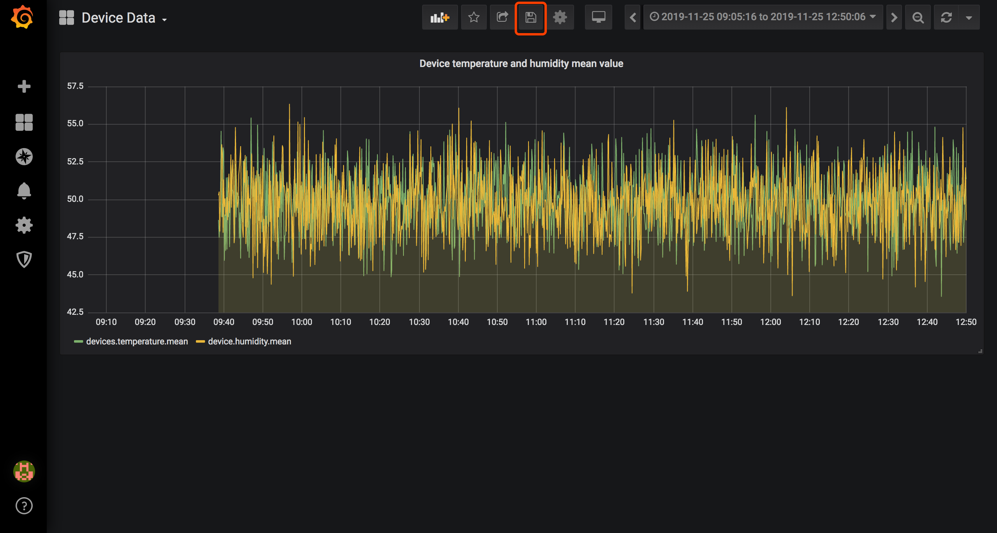Star this dashboard as favorite
Screen dimensions: 997x533
(474, 18)
